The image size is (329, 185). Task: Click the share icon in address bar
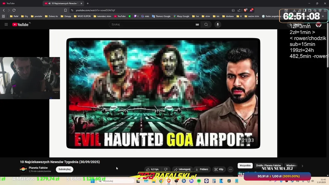[239, 10]
